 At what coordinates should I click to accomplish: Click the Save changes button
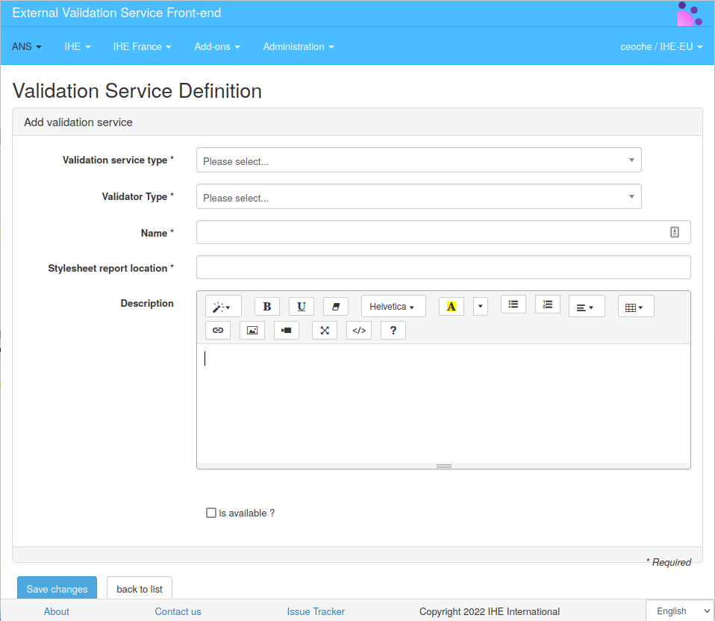[57, 589]
